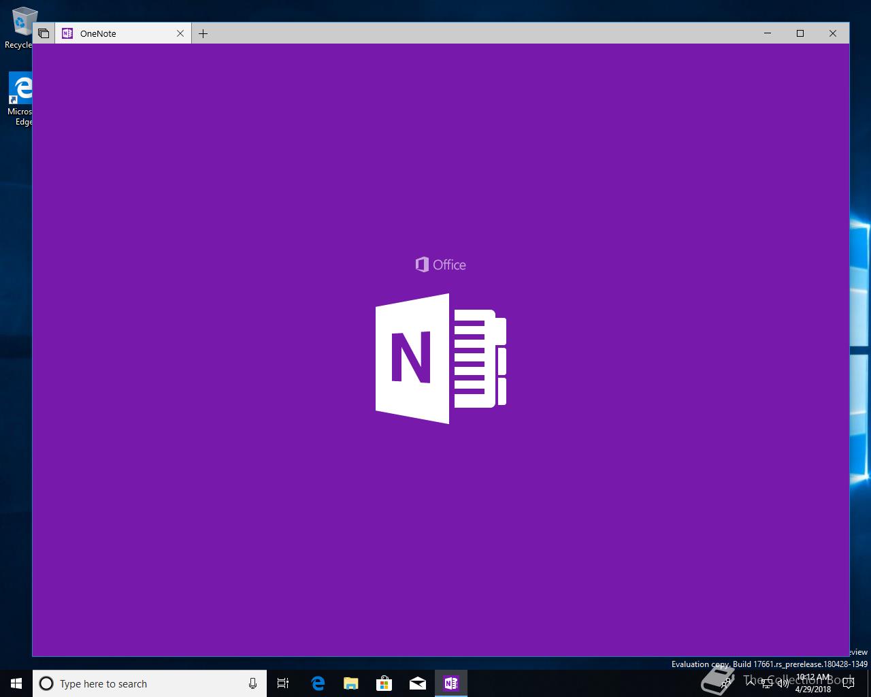Maximize the OneNote window

coord(800,33)
